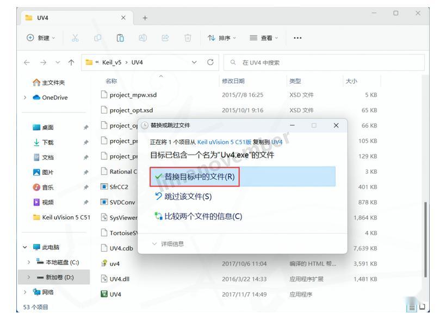Switch to large icons view in status bar
Screen dimensions: 446x320
coord(422,306)
